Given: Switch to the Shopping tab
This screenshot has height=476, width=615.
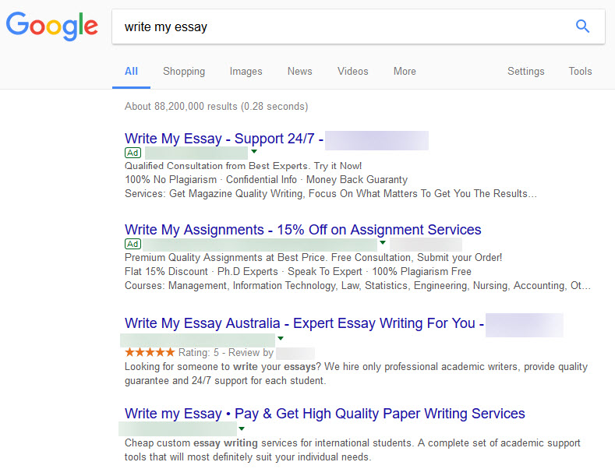Looking at the screenshot, I should click(x=184, y=71).
